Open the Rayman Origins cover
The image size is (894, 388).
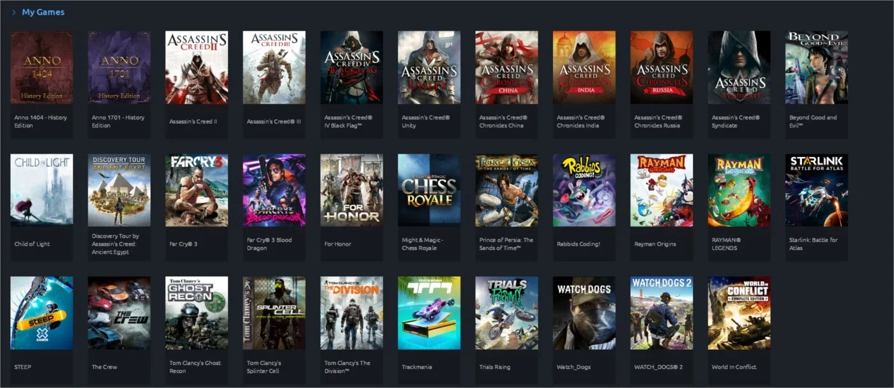tap(662, 190)
